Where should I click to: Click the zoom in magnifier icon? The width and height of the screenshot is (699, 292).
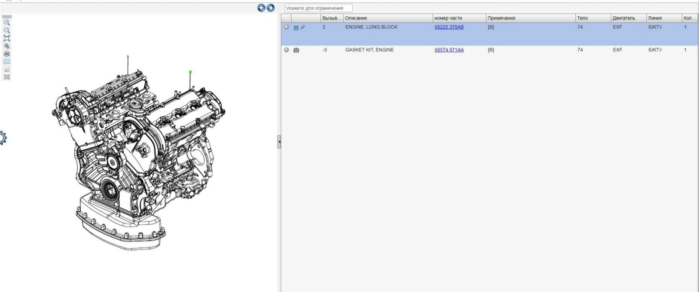tap(7, 22)
